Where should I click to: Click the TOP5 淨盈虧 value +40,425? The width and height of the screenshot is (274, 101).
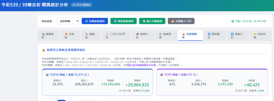[252, 85]
